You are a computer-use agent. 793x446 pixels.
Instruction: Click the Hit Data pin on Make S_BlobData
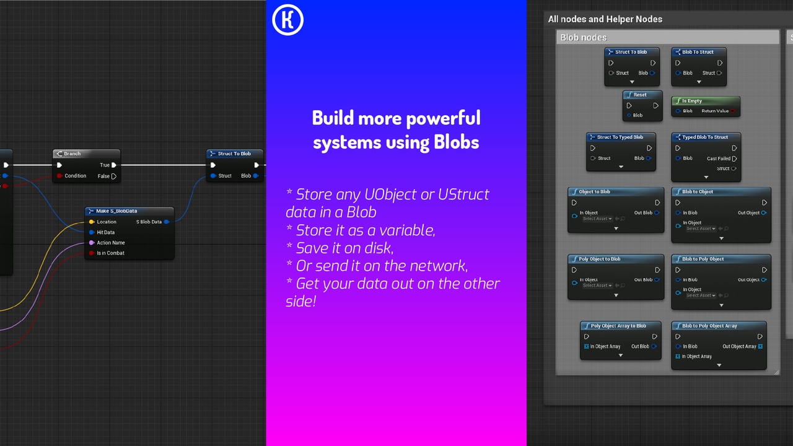pyautogui.click(x=92, y=232)
